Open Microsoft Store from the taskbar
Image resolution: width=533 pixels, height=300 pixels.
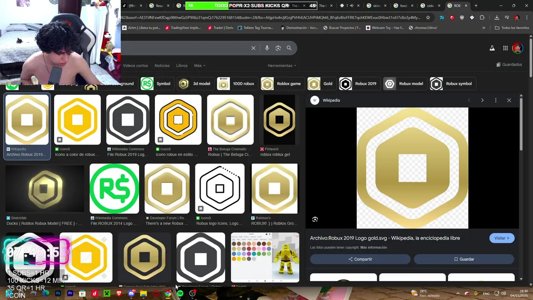(x=82, y=293)
